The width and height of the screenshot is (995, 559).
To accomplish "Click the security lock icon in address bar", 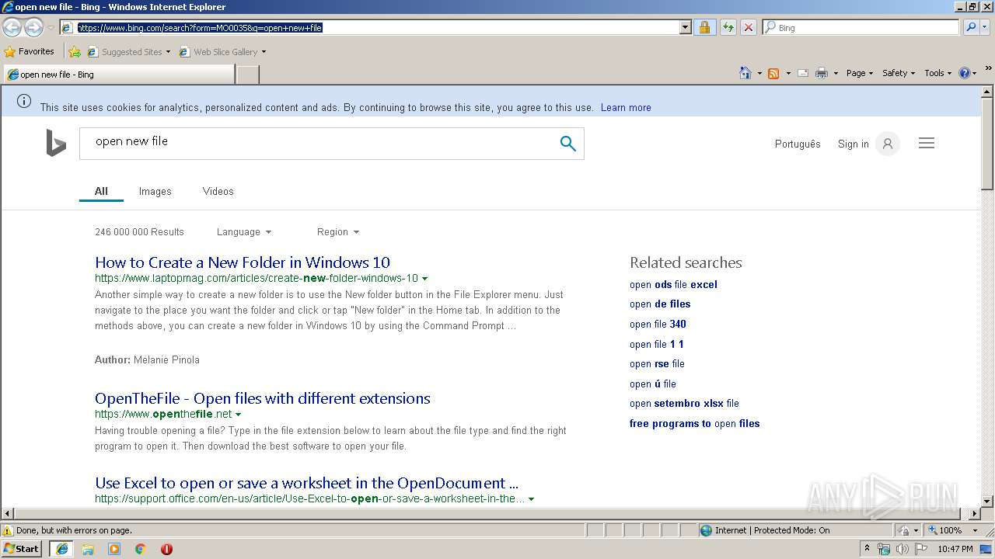I will point(704,27).
